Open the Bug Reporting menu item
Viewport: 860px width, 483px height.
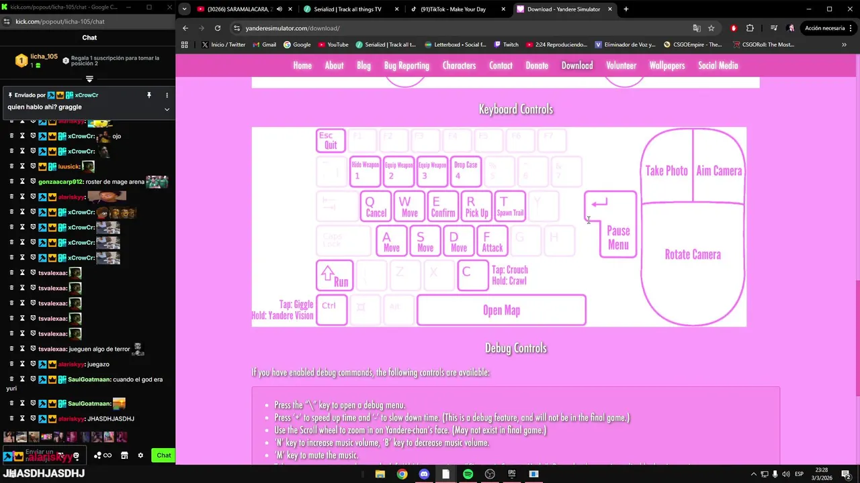point(406,66)
